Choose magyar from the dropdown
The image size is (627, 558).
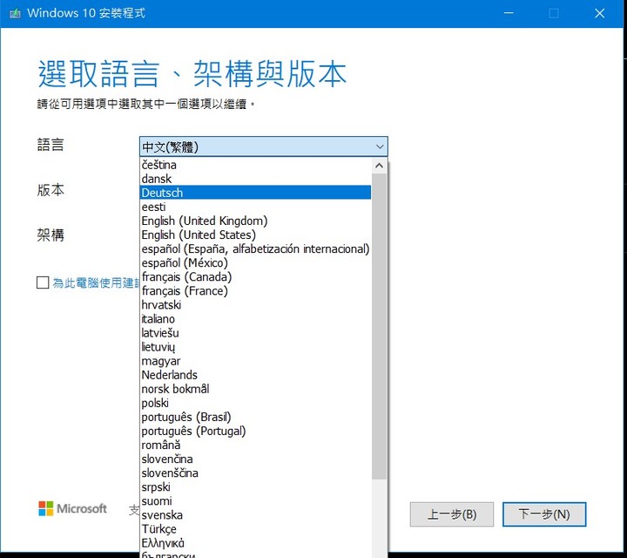coord(256,361)
